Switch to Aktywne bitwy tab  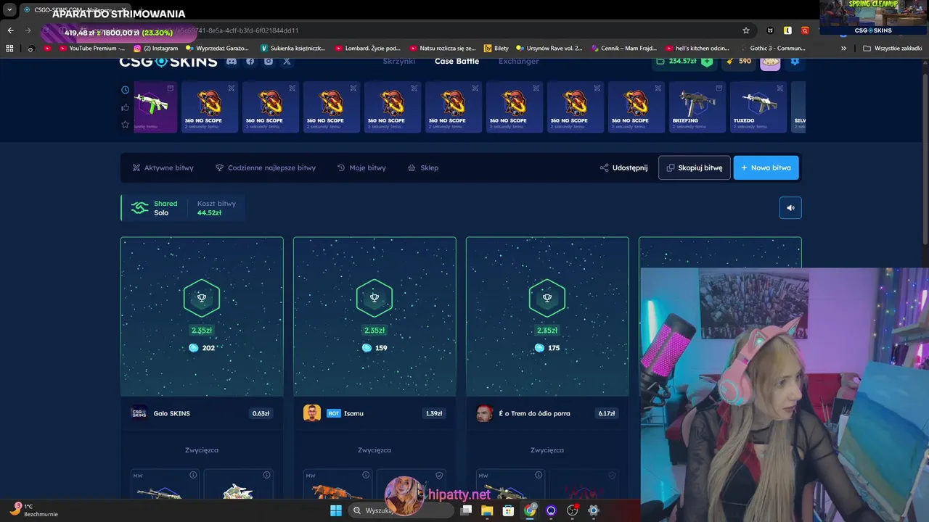pyautogui.click(x=163, y=167)
